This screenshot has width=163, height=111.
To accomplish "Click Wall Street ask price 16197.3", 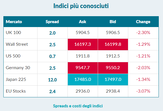I will tap(83, 45).
